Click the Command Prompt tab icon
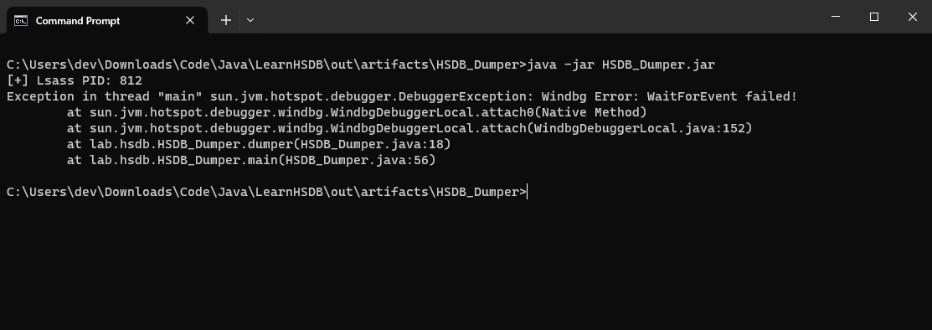This screenshot has width=932, height=330. coord(21,20)
